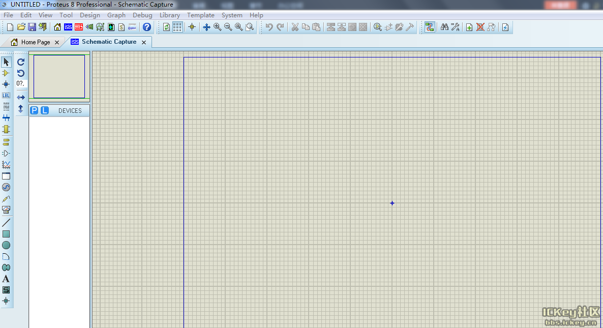Click the Zoom In magnifier icon
The image size is (603, 328).
(x=217, y=27)
